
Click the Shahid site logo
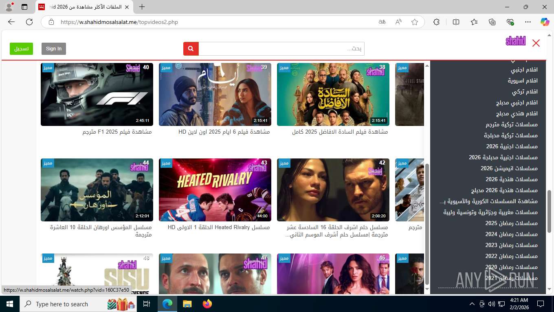(x=516, y=41)
